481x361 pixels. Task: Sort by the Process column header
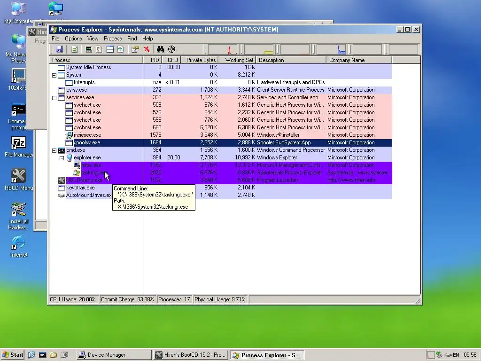pyautogui.click(x=96, y=60)
